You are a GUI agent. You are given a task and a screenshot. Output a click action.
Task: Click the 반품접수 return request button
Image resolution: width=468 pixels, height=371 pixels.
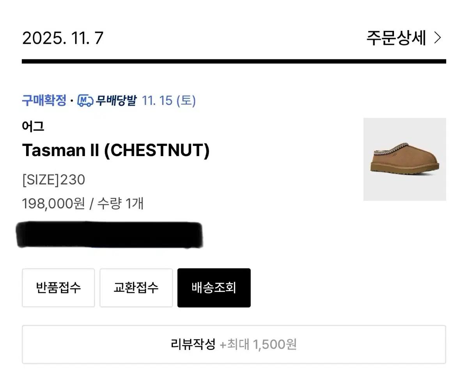click(x=58, y=288)
